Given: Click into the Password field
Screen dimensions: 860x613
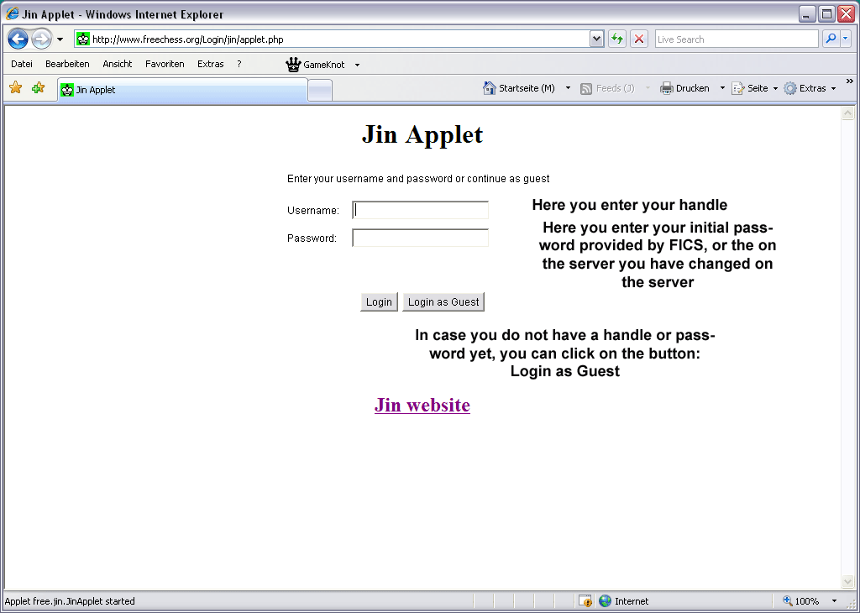Looking at the screenshot, I should pyautogui.click(x=420, y=238).
